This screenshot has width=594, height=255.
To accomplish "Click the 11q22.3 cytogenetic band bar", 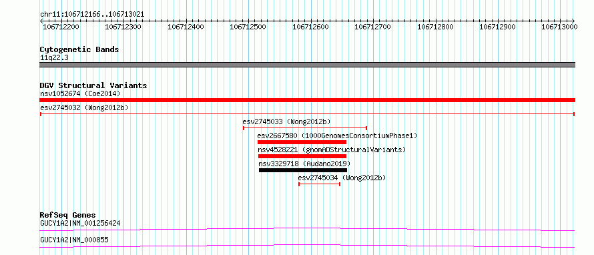I will click(307, 65).
